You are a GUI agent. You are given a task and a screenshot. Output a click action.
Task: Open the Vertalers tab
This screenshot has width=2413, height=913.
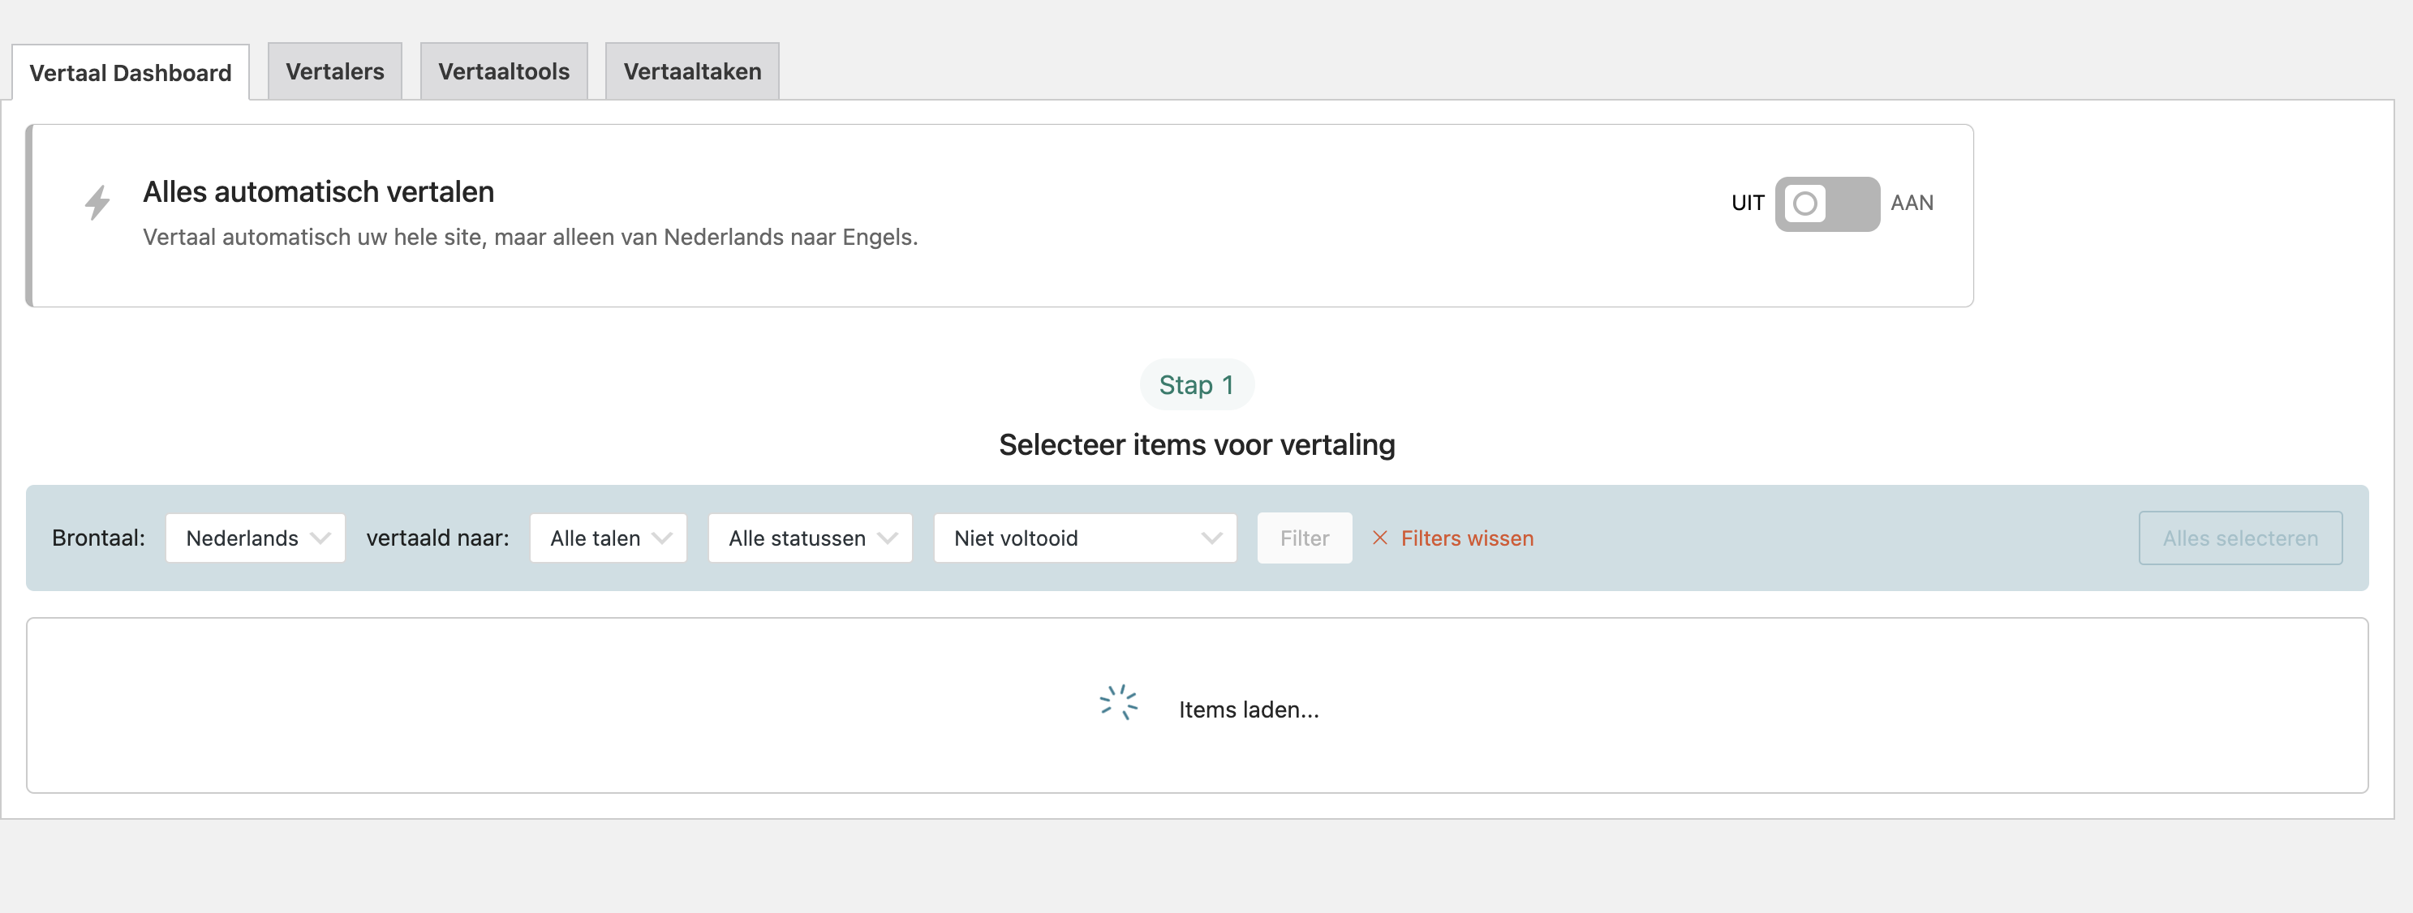point(334,71)
